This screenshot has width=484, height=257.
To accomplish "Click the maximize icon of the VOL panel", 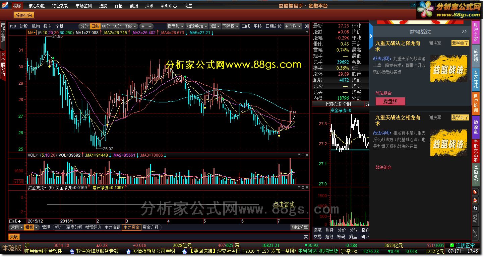I will tap(303, 155).
